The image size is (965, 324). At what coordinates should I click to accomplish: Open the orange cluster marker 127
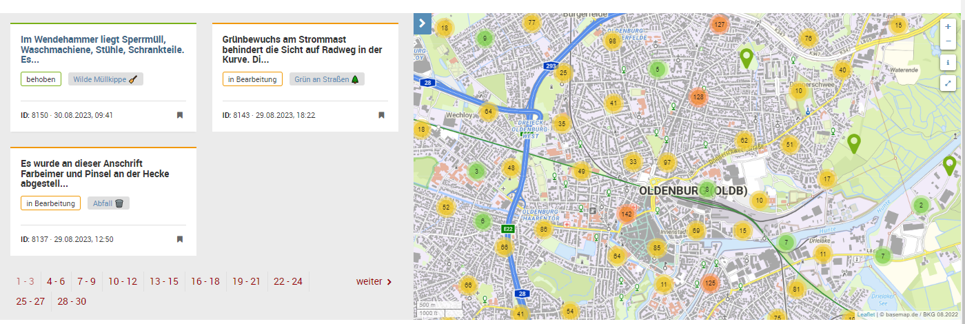(720, 25)
